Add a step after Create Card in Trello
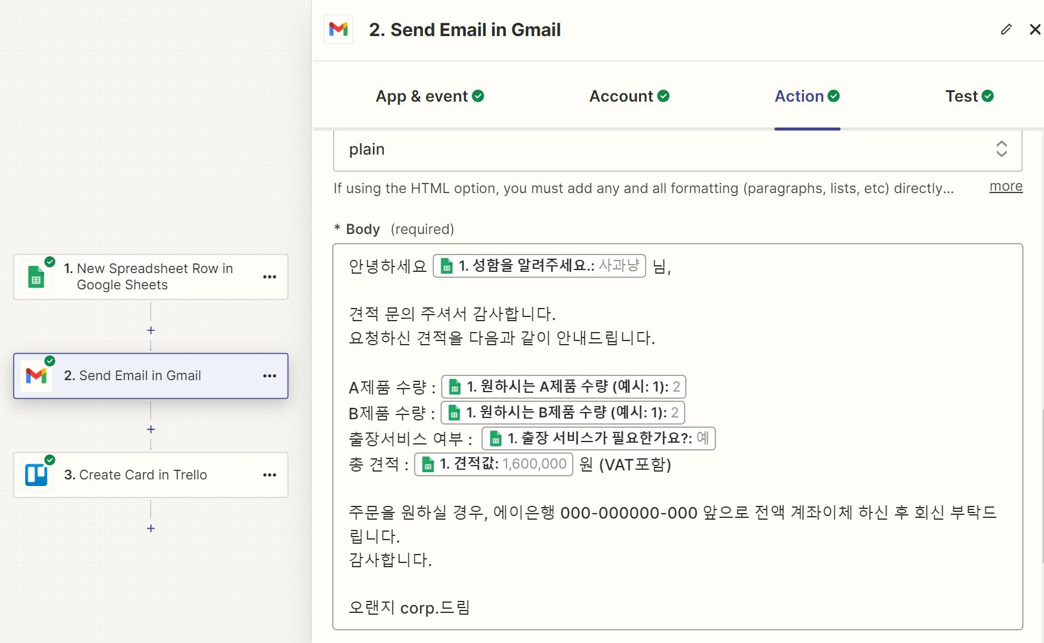The height and width of the screenshot is (643, 1044). pos(151,528)
